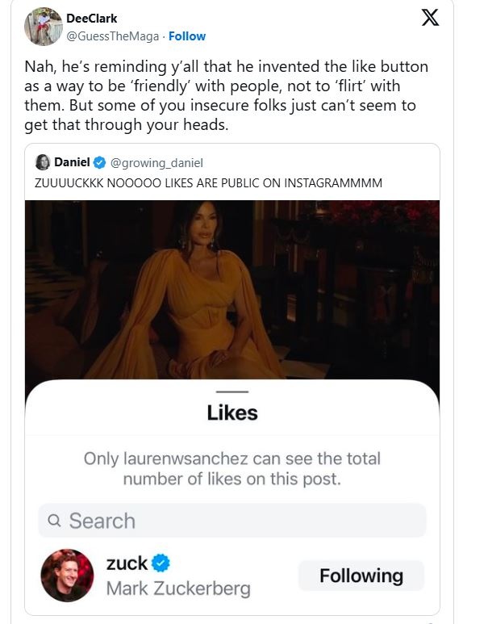This screenshot has width=488, height=624.
Task: Open the quoted ZUUUUCKKK tweet text
Action: point(209,183)
